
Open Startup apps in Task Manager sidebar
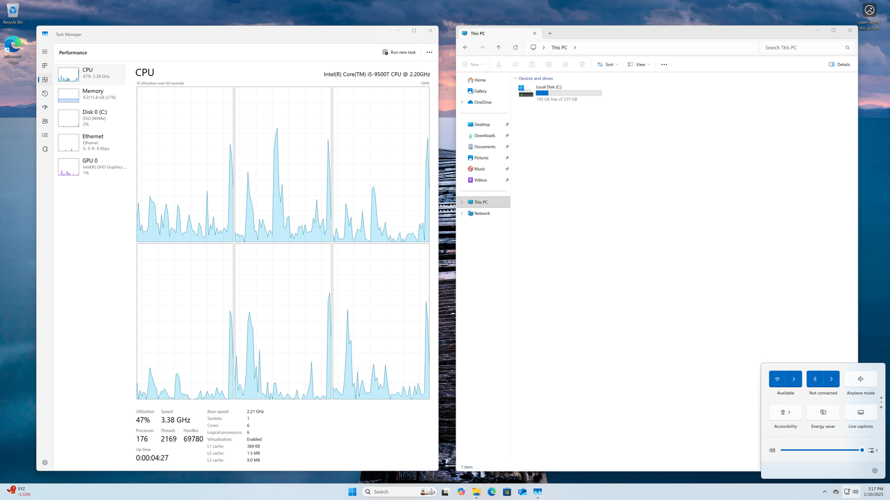[45, 107]
